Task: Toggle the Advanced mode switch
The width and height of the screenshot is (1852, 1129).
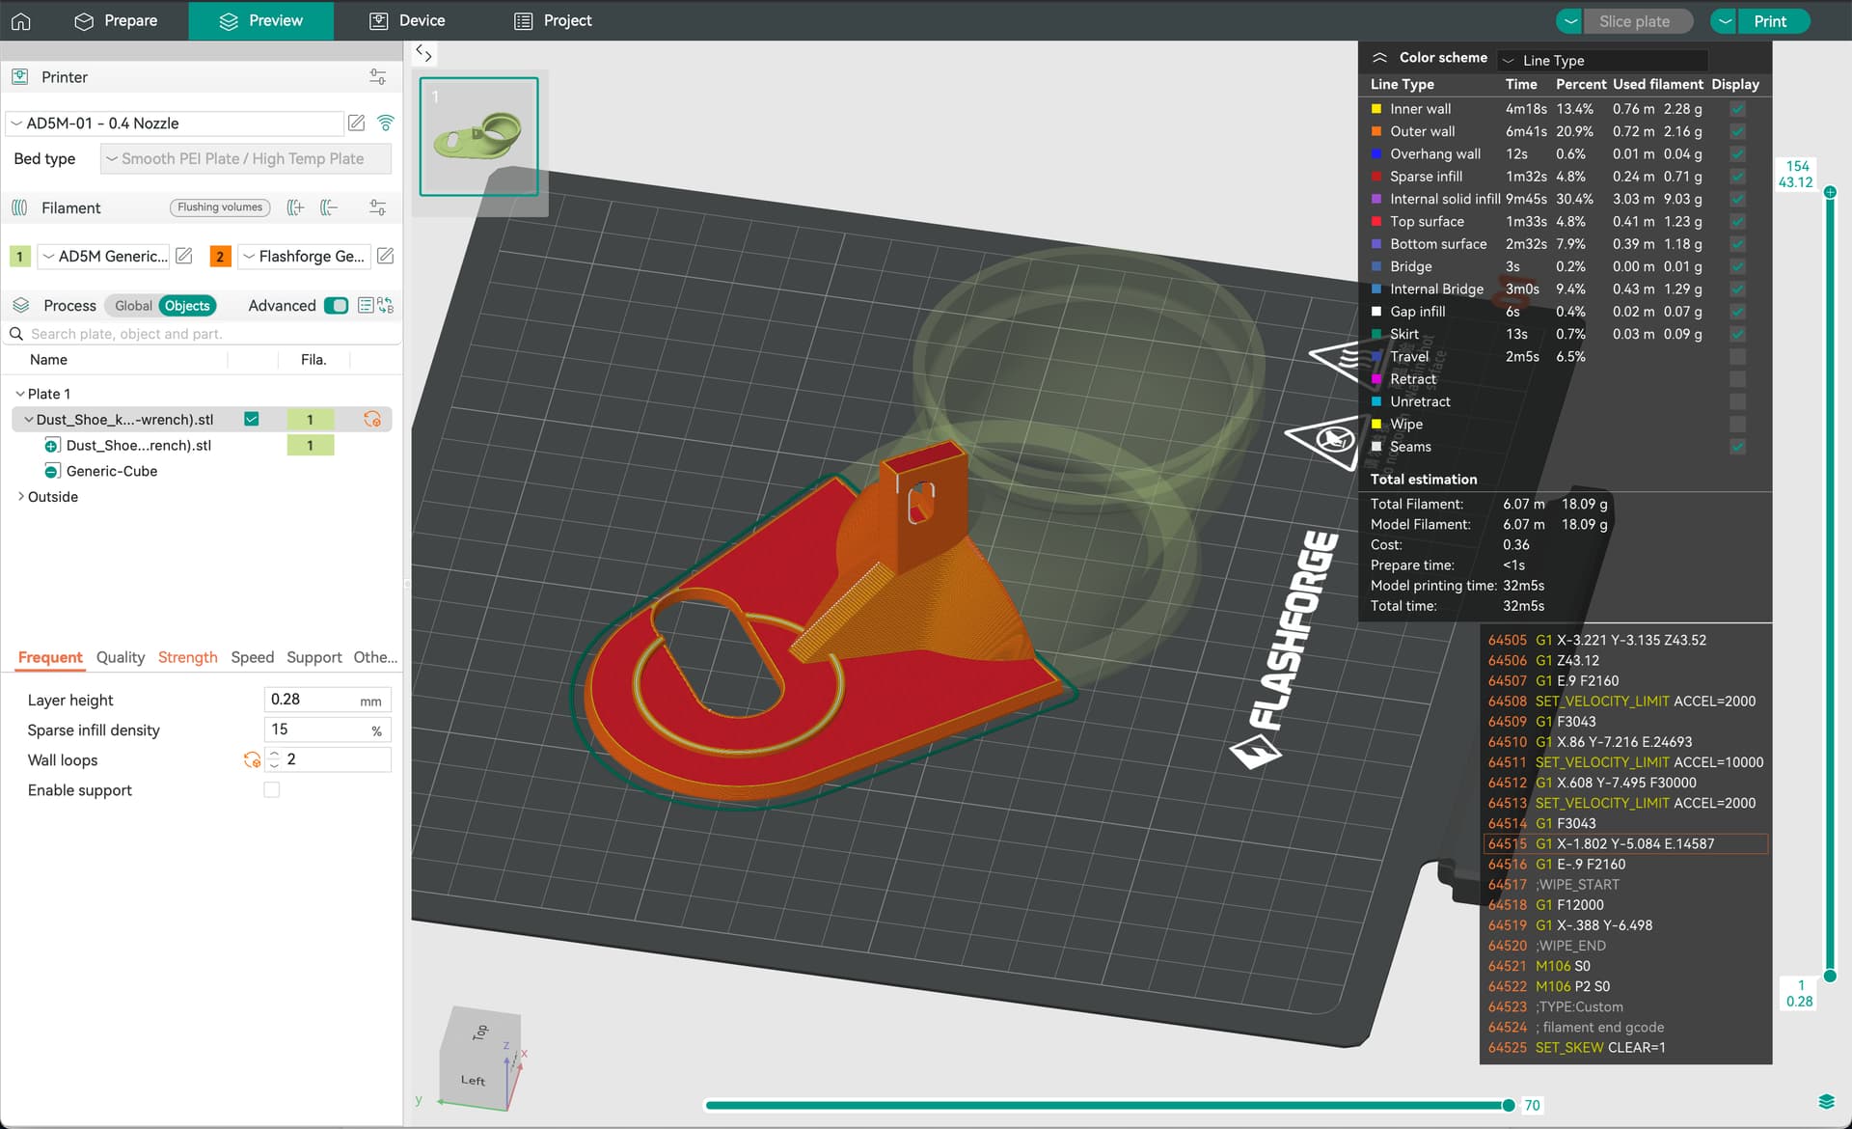Action: pyautogui.click(x=336, y=306)
